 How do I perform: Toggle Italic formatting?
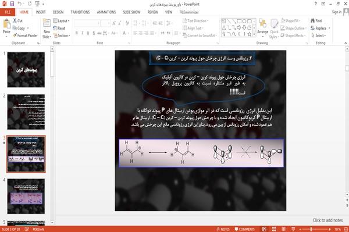tap(82, 33)
